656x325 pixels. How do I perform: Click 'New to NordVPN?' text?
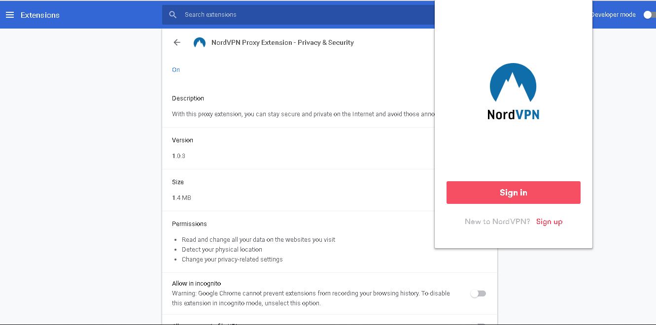497,222
